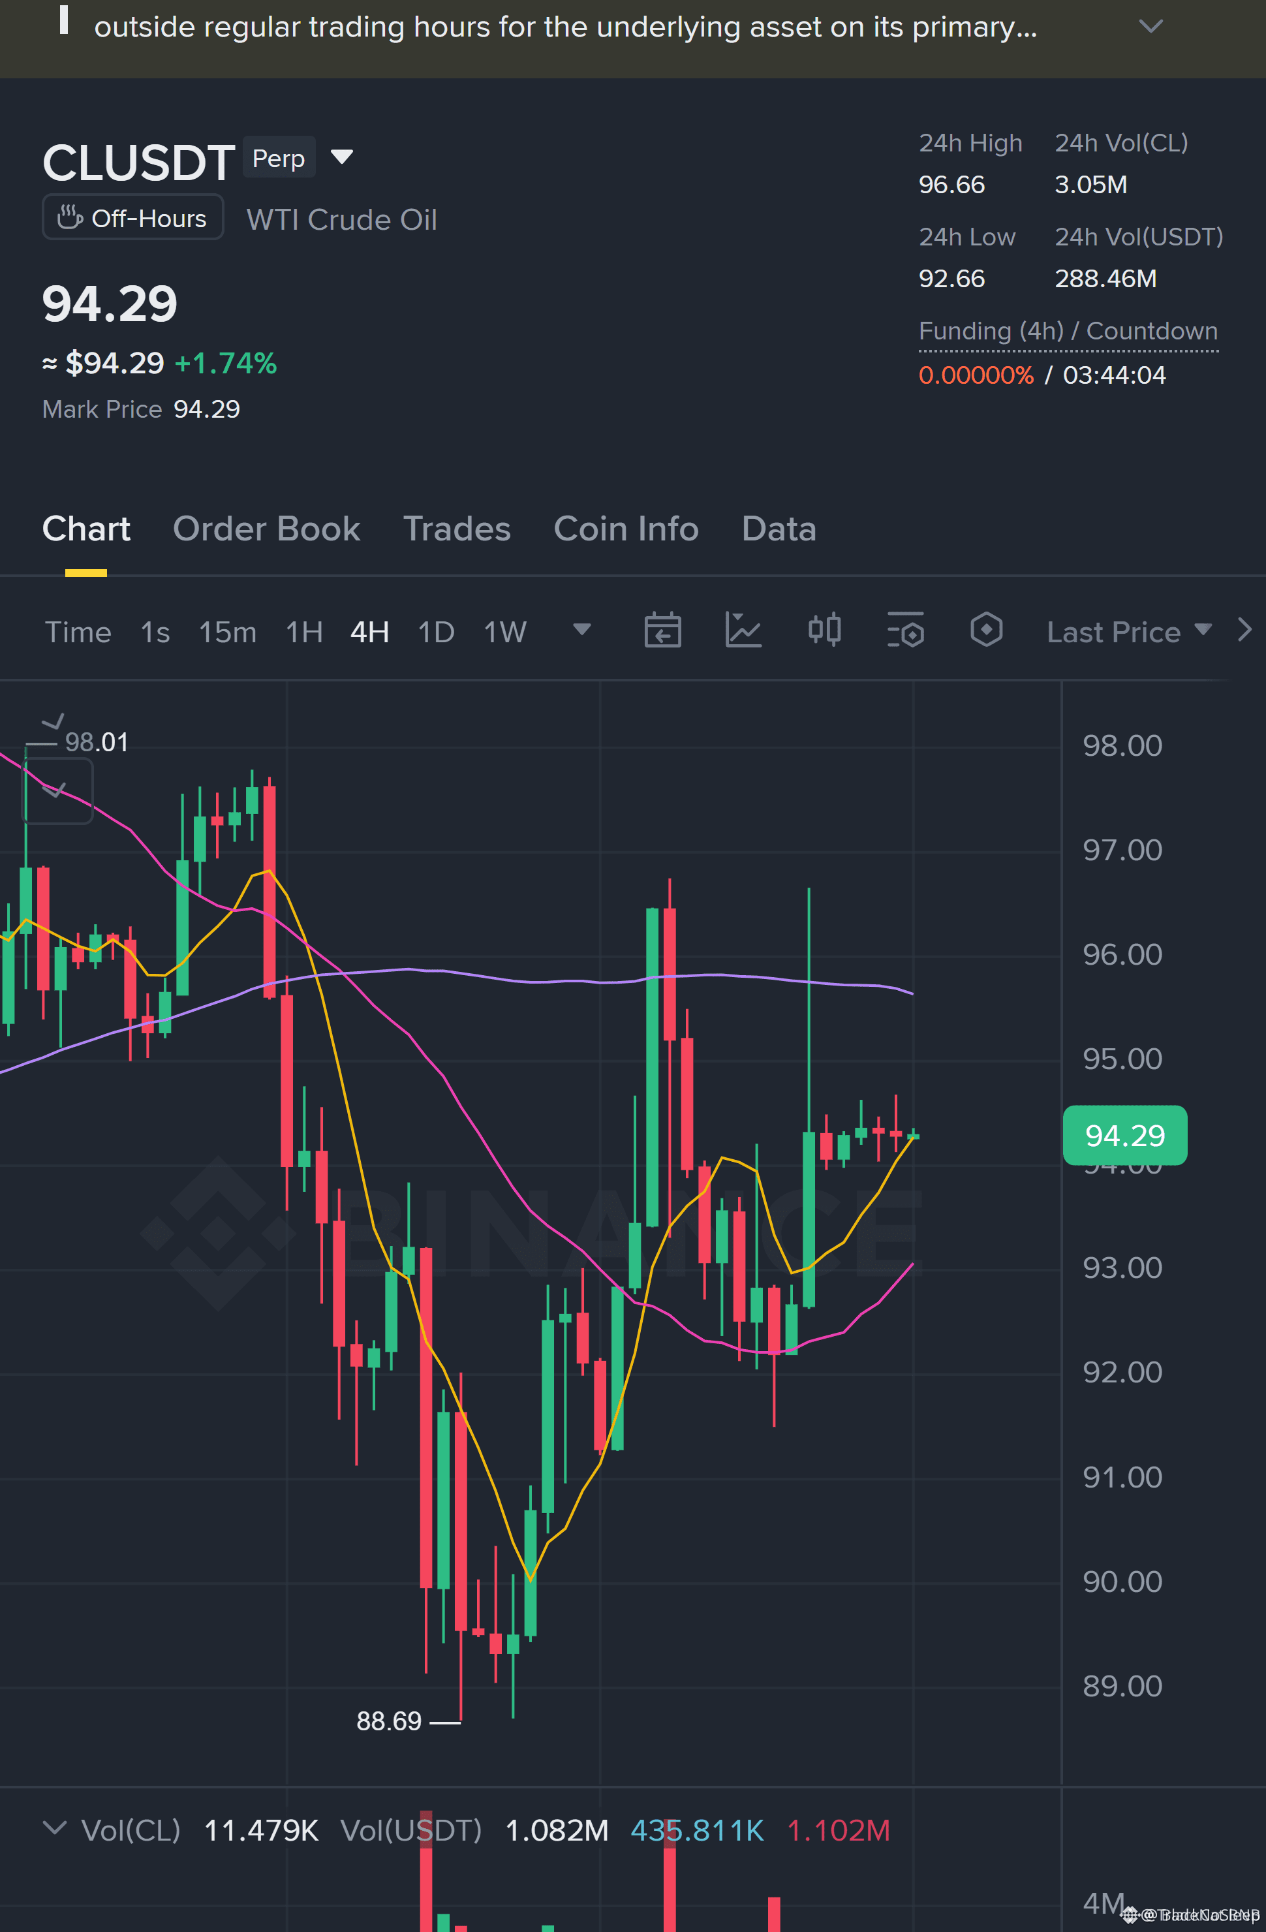Collapse the chart using top-left chevron
The height and width of the screenshot is (1932, 1266).
[x=54, y=721]
